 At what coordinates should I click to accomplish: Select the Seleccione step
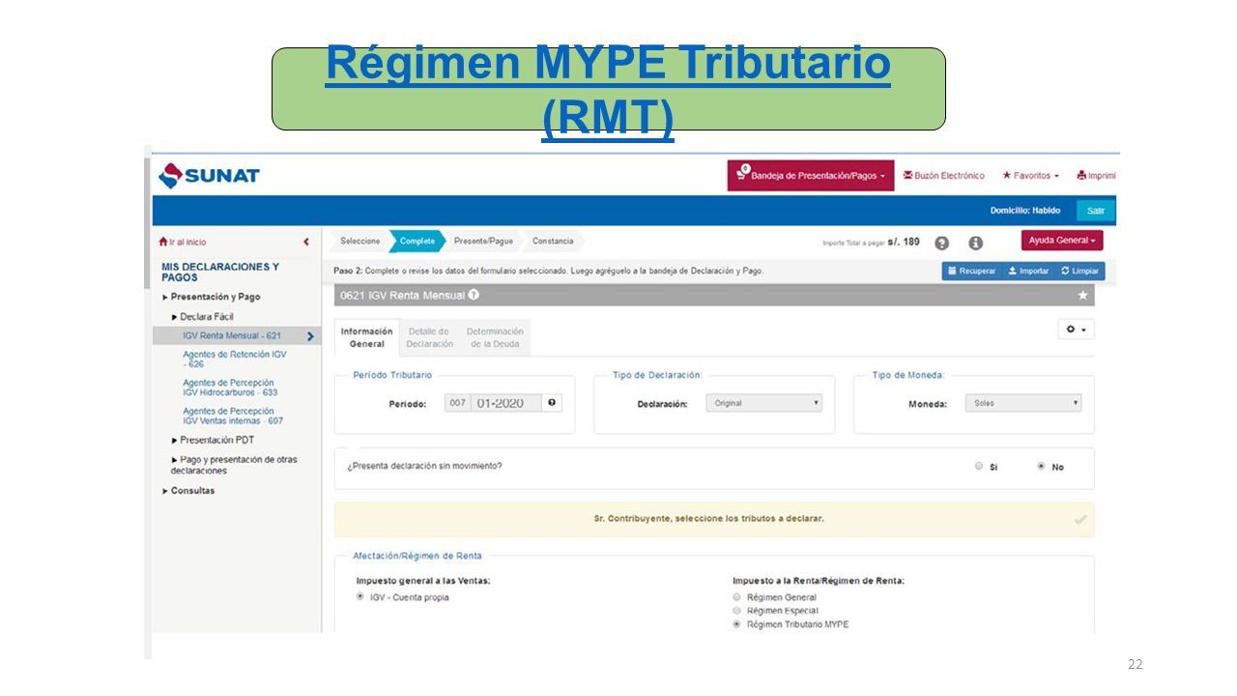point(360,242)
